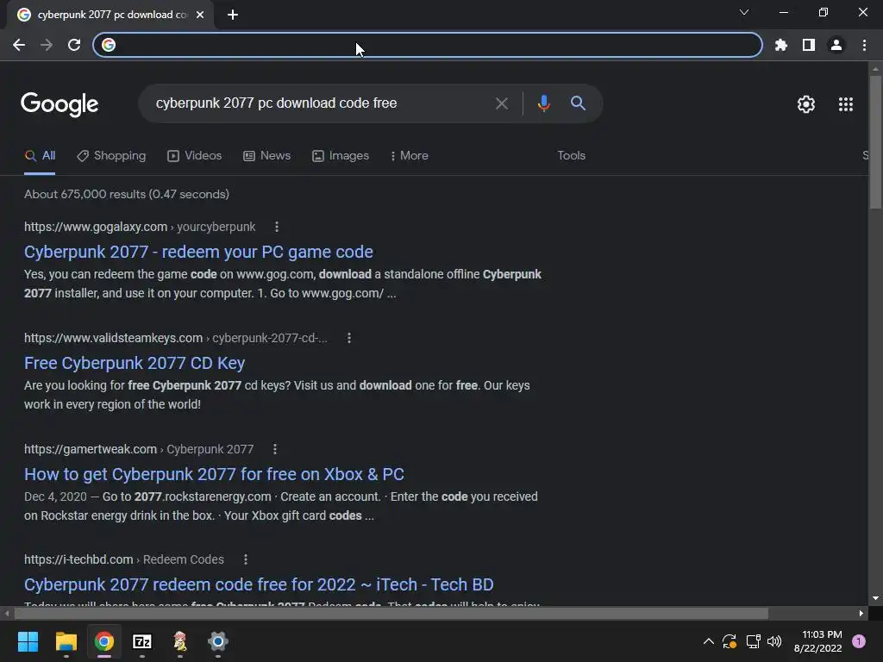Click the update sync tray icon

pyautogui.click(x=730, y=641)
